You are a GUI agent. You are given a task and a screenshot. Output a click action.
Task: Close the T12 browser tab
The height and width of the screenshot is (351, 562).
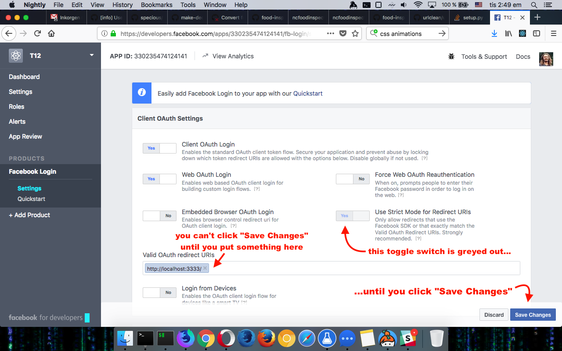point(522,18)
